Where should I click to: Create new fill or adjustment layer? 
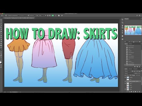point(133,92)
